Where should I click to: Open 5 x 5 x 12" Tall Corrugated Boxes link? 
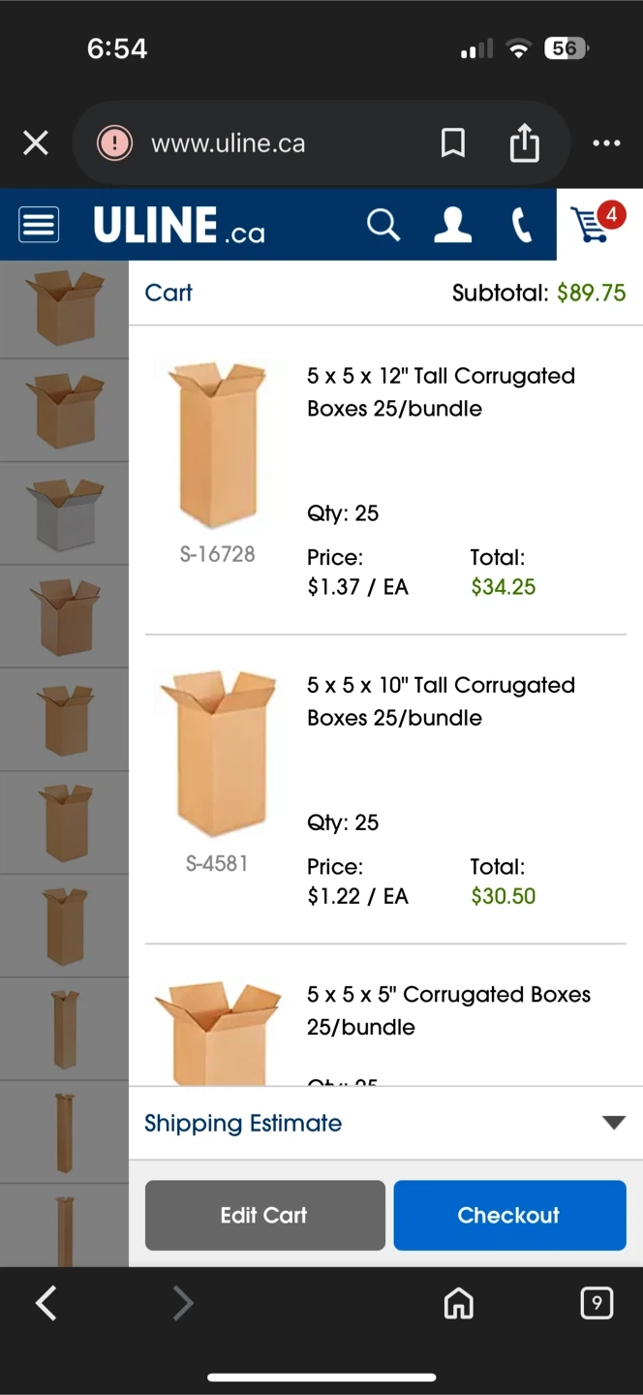441,391
